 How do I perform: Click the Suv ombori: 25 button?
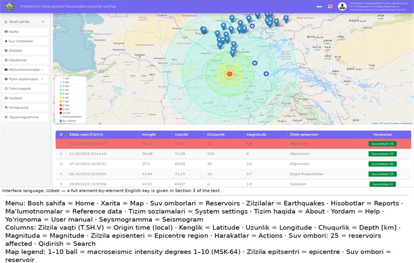coord(383,144)
